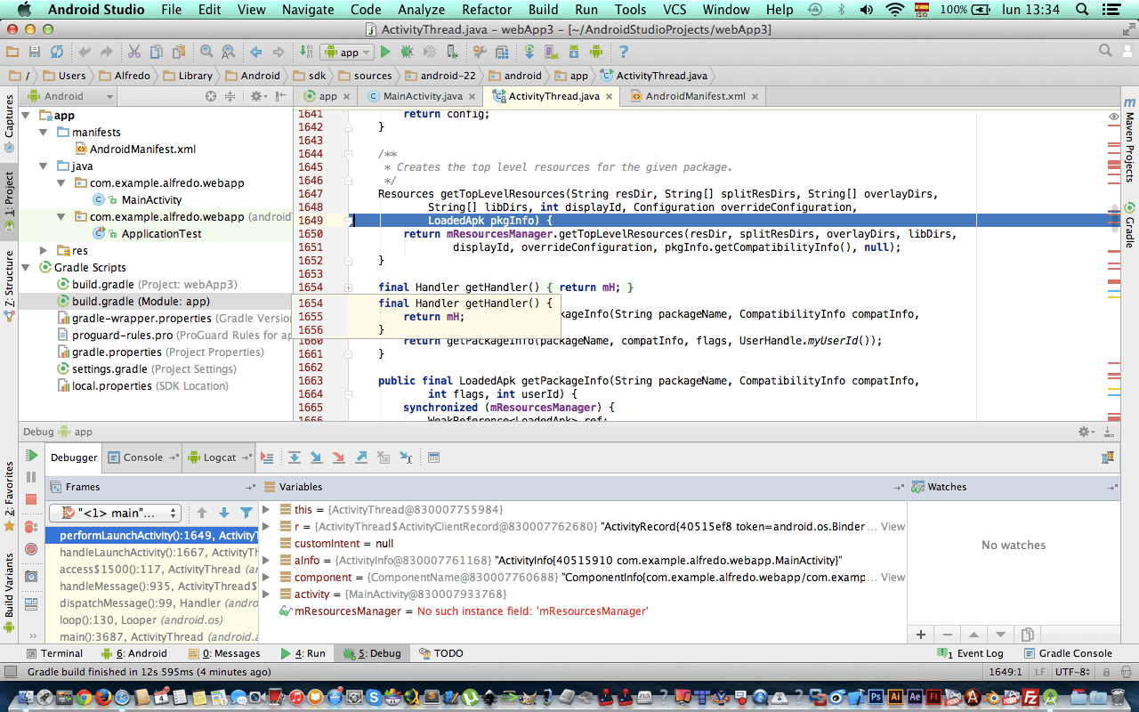
Task: Click the Debug bug icon in the toolbar
Action: (407, 53)
